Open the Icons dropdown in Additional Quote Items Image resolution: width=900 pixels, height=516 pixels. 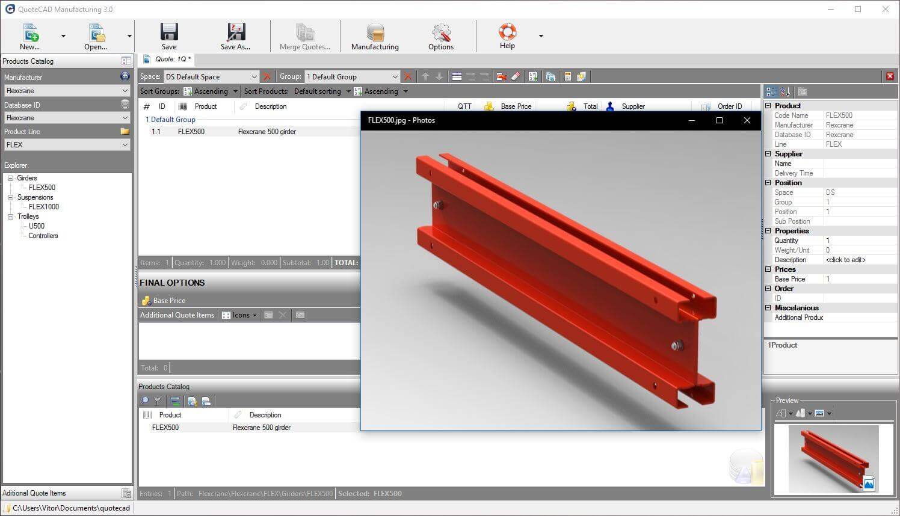click(x=254, y=315)
